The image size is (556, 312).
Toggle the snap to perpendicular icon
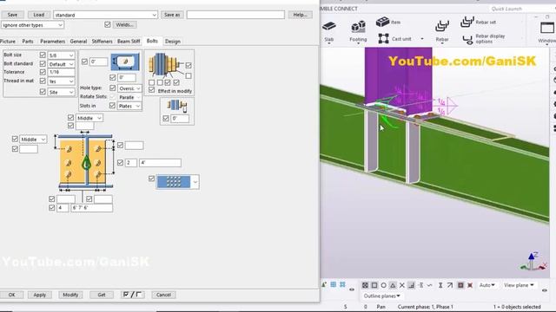pos(411,285)
